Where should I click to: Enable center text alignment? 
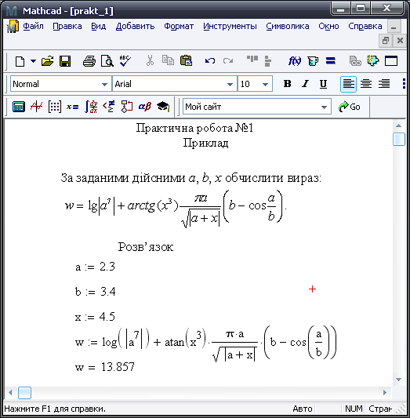click(366, 84)
